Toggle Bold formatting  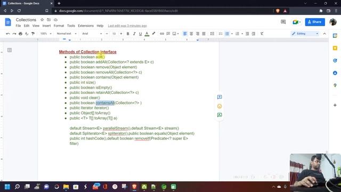pos(128,34)
